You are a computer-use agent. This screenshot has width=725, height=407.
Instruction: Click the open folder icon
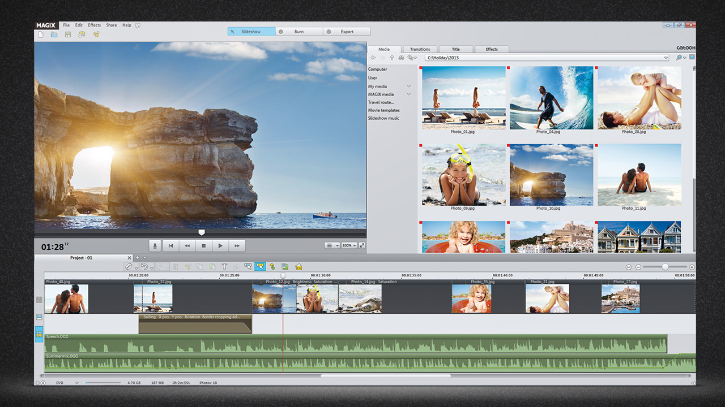coord(54,34)
